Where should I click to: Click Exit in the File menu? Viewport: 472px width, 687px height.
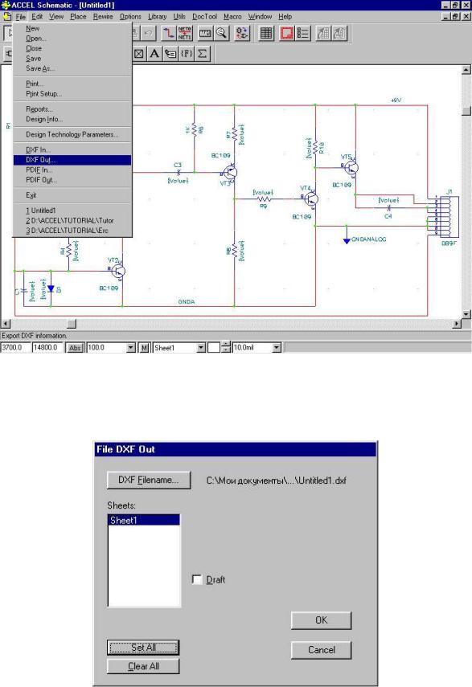[72, 195]
